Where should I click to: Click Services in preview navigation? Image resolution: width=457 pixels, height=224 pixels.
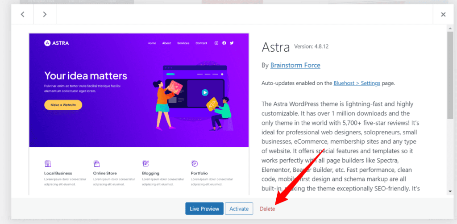point(183,43)
